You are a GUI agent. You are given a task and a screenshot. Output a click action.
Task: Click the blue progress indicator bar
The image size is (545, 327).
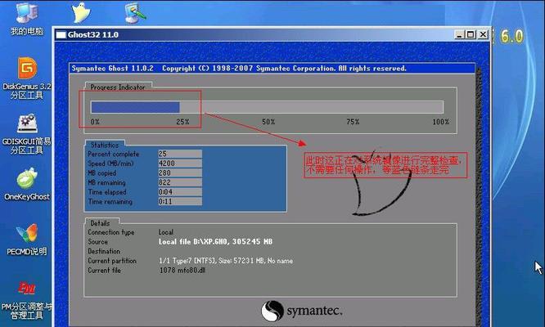coord(136,107)
